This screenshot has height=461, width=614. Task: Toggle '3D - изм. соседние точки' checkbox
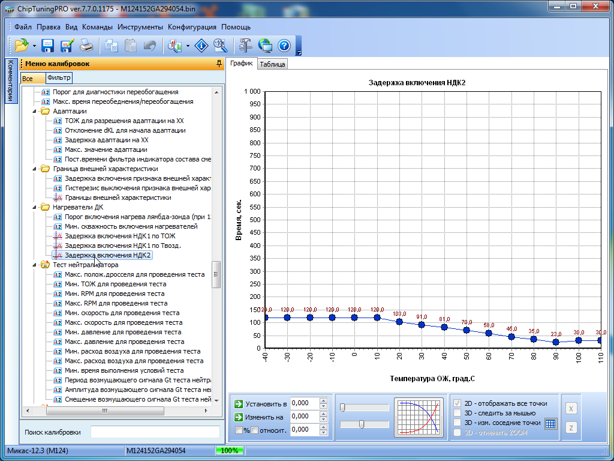(458, 423)
